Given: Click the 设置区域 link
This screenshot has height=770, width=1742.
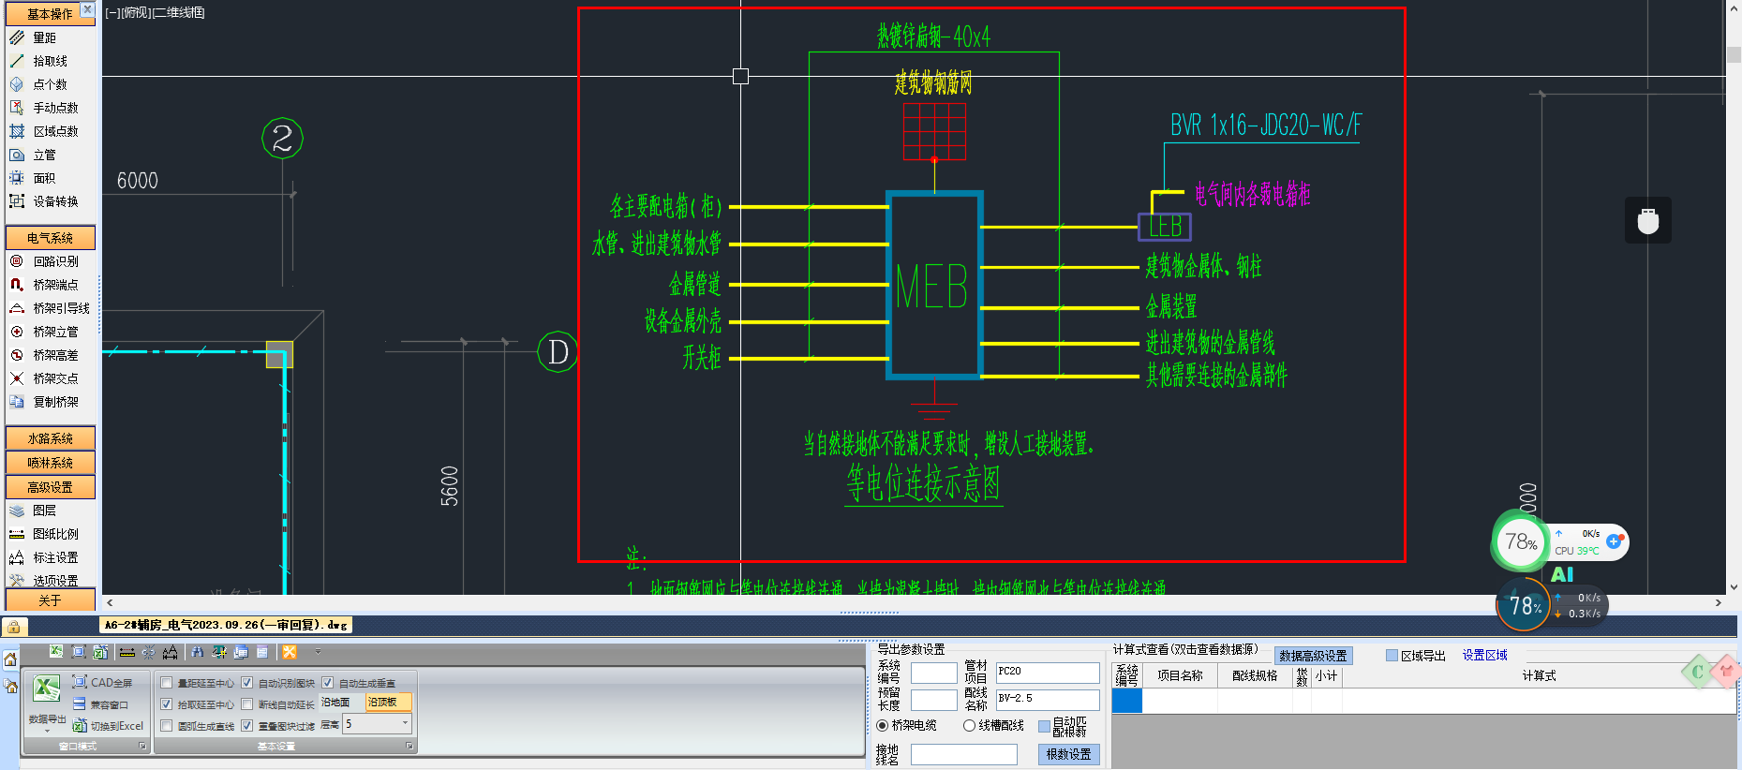Looking at the screenshot, I should click(x=1484, y=656).
